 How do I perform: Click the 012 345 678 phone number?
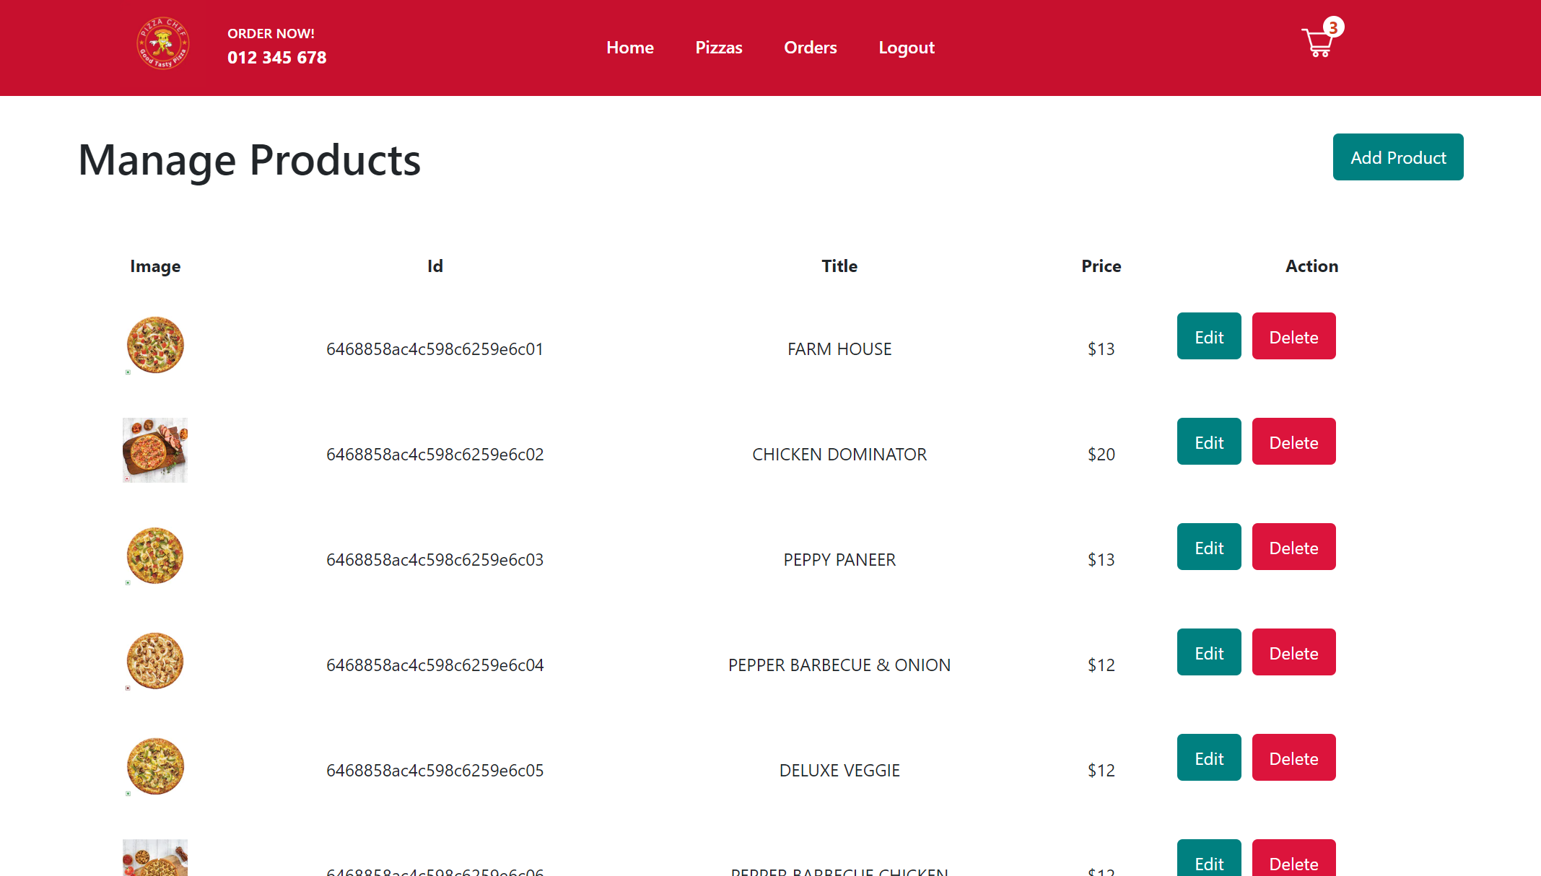(x=277, y=57)
